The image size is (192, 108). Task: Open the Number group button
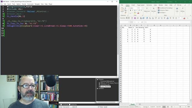(153, 10)
